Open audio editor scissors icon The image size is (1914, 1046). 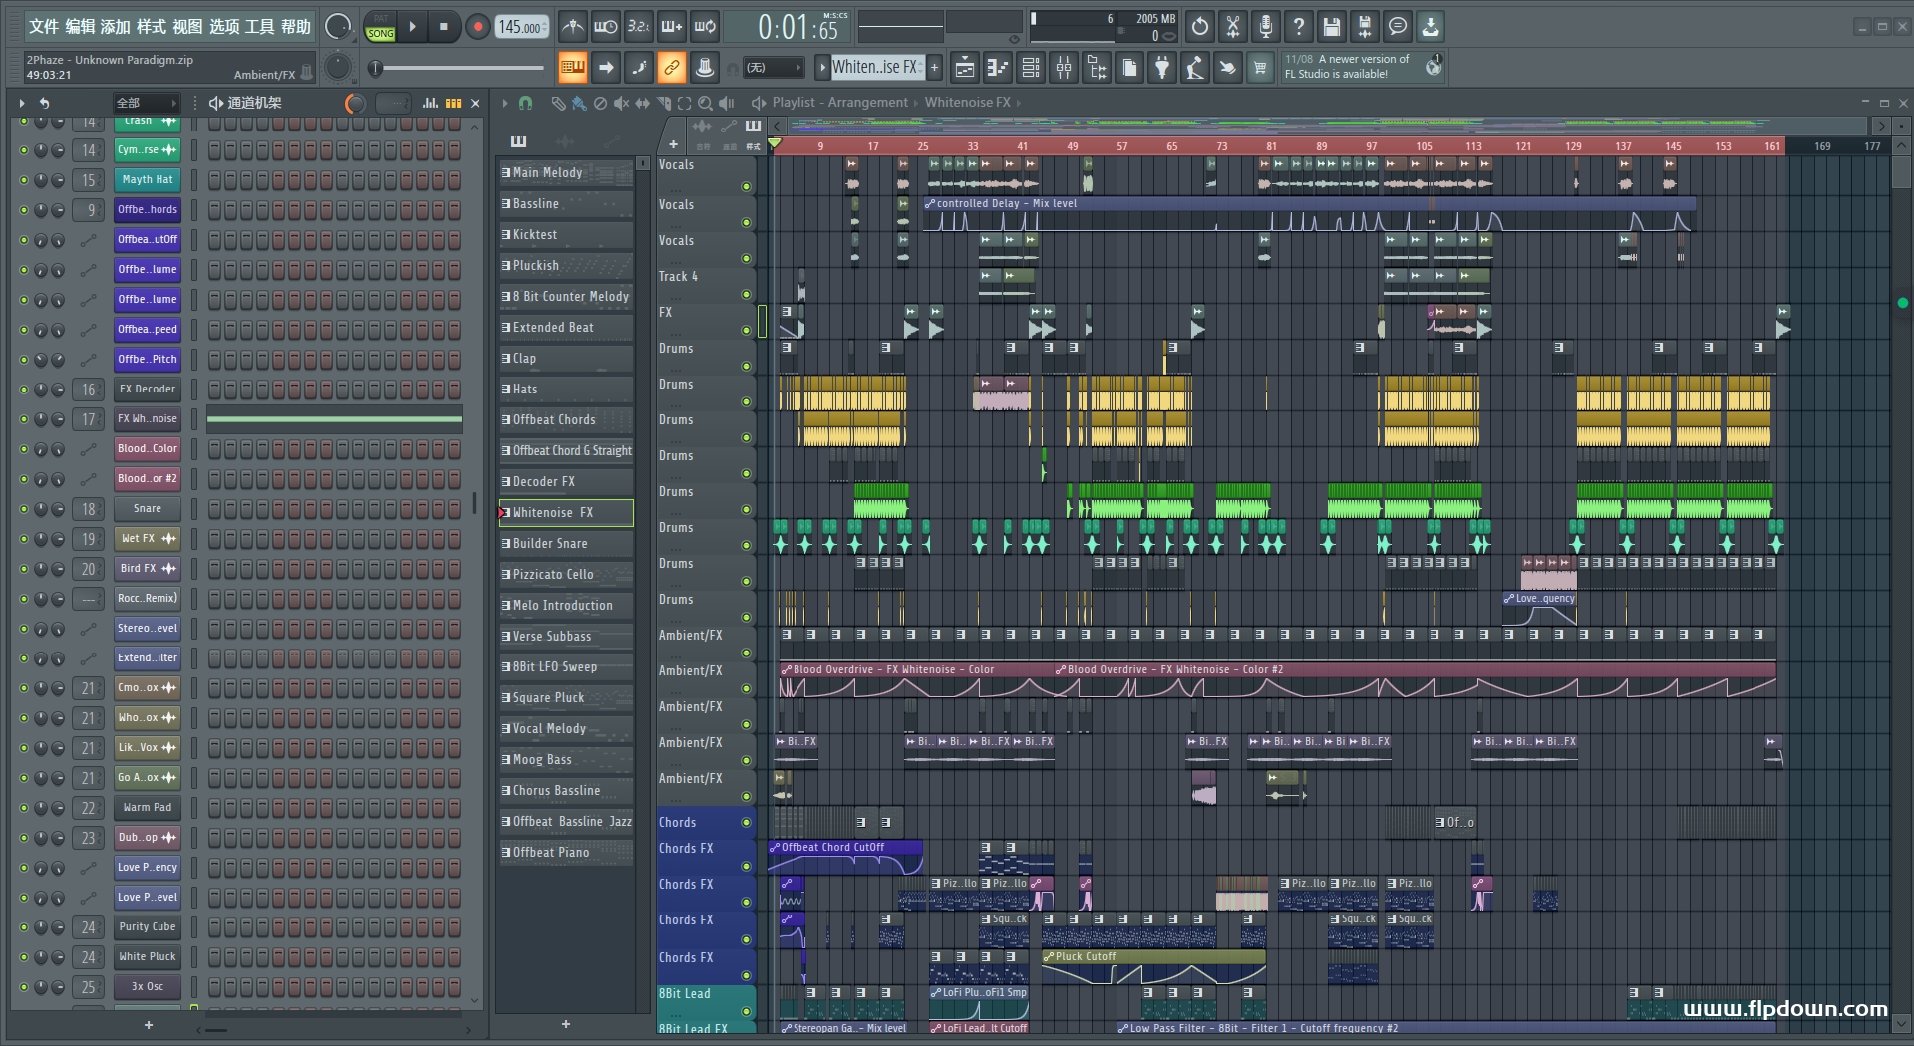(x=1233, y=27)
